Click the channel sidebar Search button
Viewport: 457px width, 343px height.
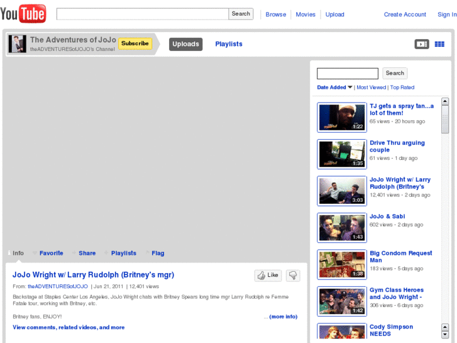pos(395,73)
